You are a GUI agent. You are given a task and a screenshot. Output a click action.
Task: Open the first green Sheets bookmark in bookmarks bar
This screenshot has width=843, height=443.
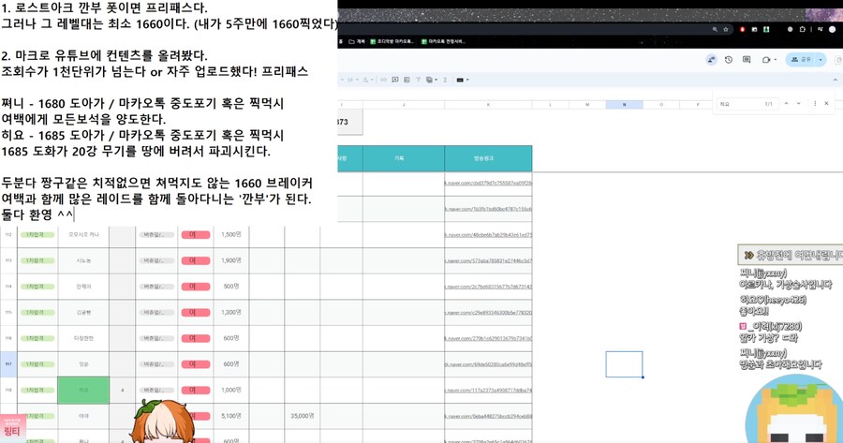point(392,41)
